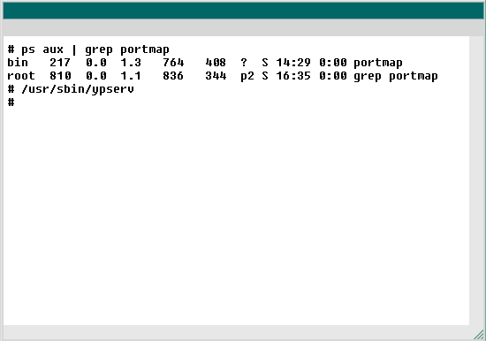The width and height of the screenshot is (486, 341).
Task: Click 'portmap' command in the bin row
Action: point(378,63)
